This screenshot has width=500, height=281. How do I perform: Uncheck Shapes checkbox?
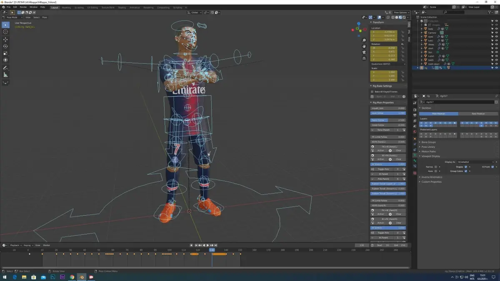[465, 167]
